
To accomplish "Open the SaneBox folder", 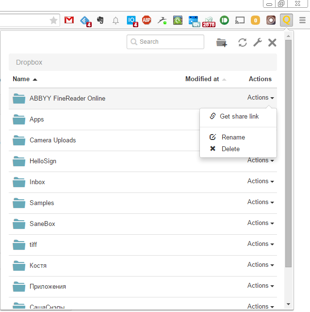I will (42, 224).
